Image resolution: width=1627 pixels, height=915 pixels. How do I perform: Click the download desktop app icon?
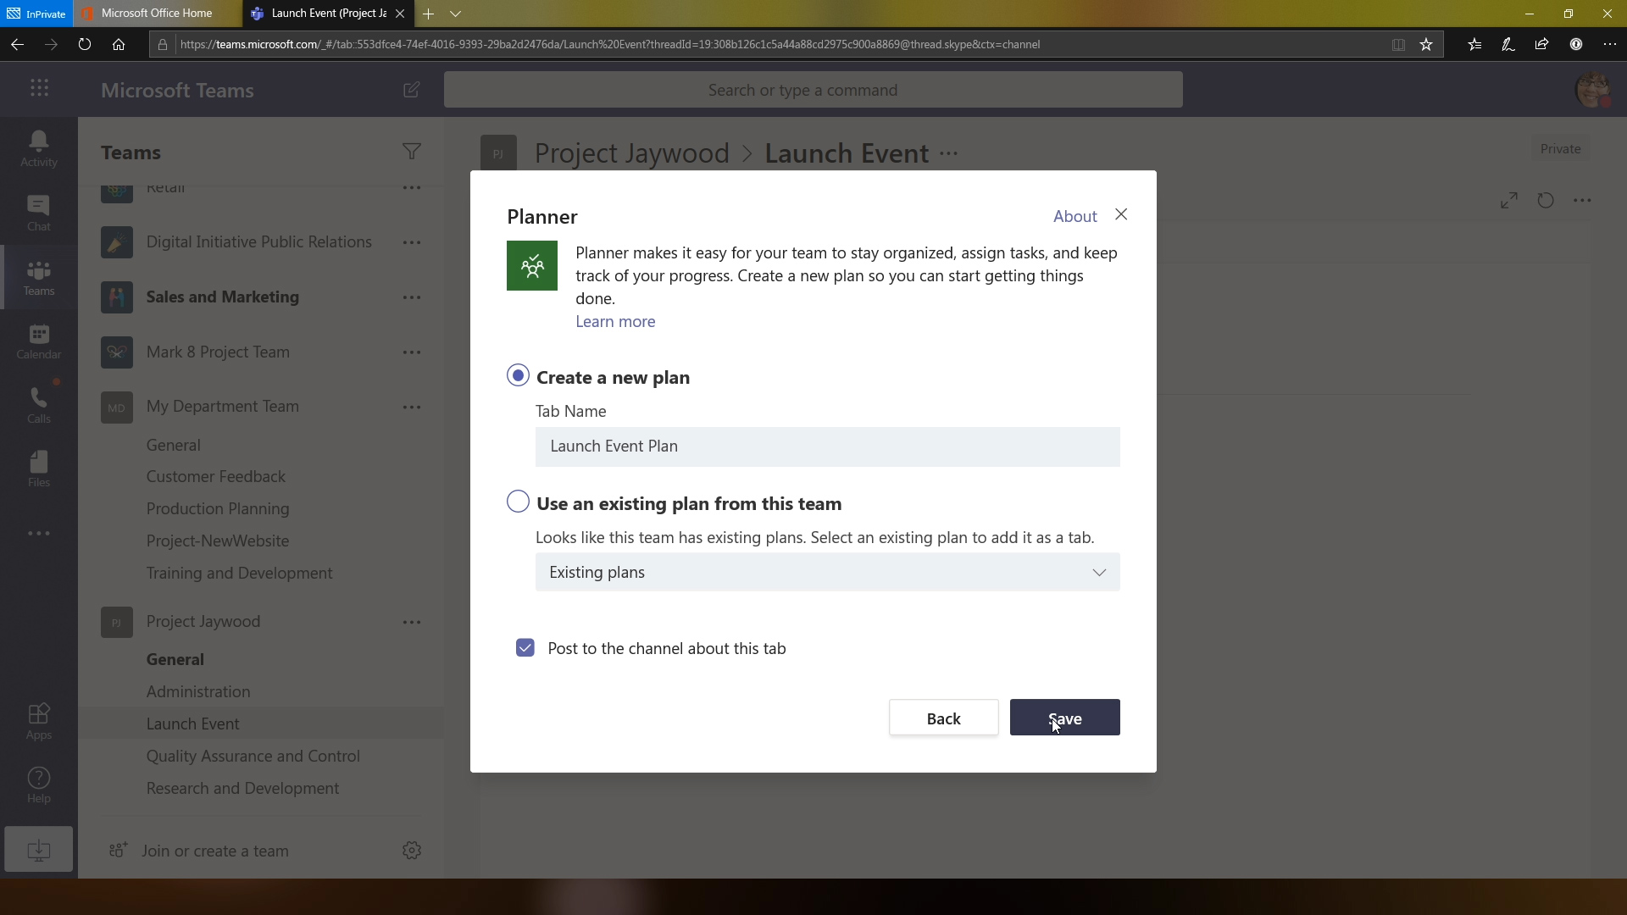coord(38,849)
